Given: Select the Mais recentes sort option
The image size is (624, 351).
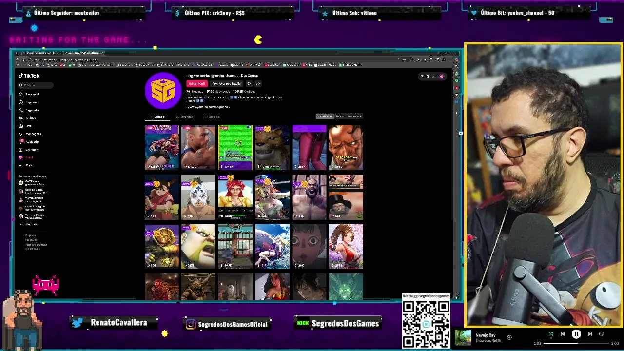Looking at the screenshot, I should point(325,116).
